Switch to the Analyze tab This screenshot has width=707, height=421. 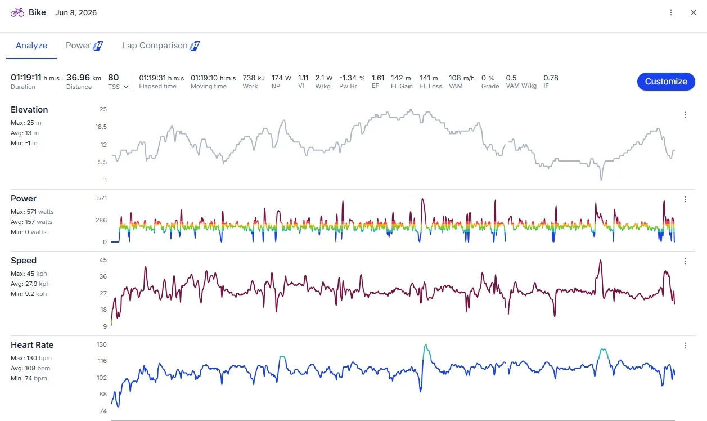(x=31, y=46)
